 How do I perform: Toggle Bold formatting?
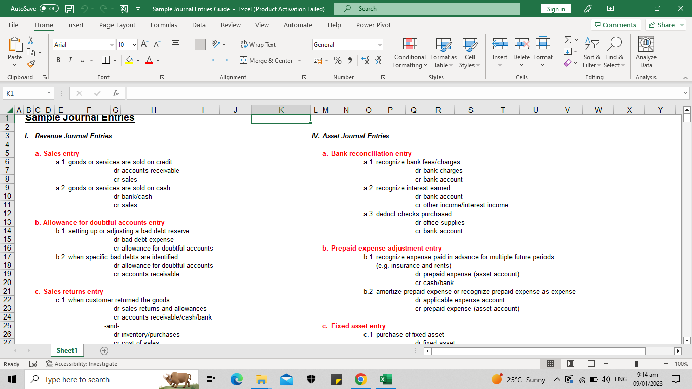58,60
